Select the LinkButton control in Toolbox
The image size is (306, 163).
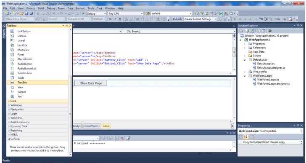(37, 31)
